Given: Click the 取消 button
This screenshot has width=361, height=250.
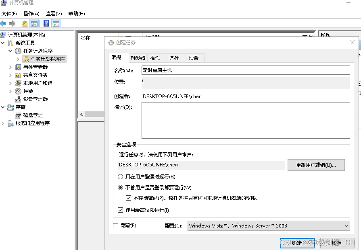Looking at the screenshot, I should coord(337,243).
